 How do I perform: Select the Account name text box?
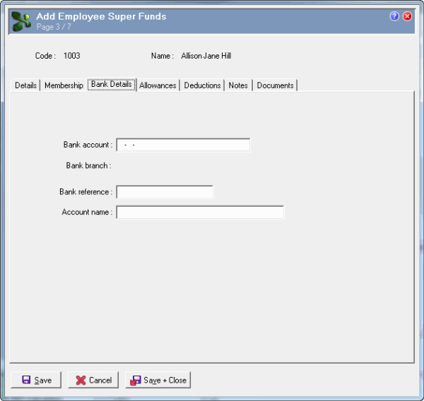coord(200,213)
